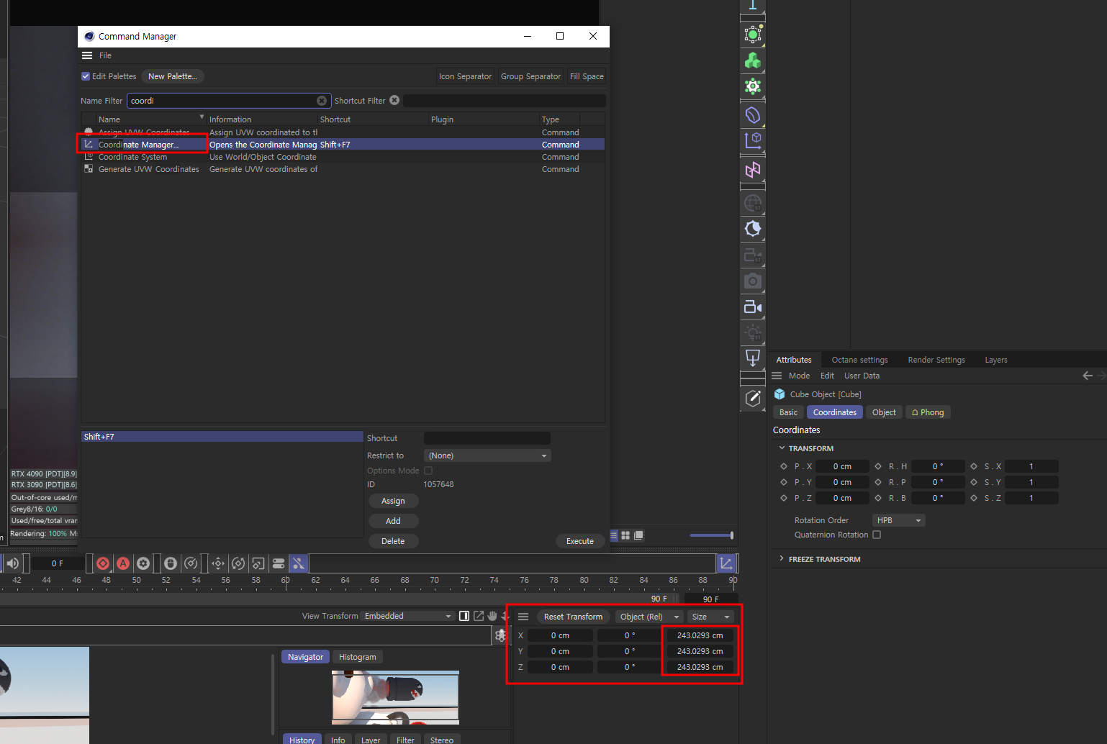Image resolution: width=1107 pixels, height=744 pixels.
Task: Open the Rotation Order HPB dropdown
Action: tap(898, 520)
